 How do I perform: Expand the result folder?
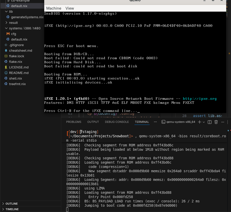[13, 23]
